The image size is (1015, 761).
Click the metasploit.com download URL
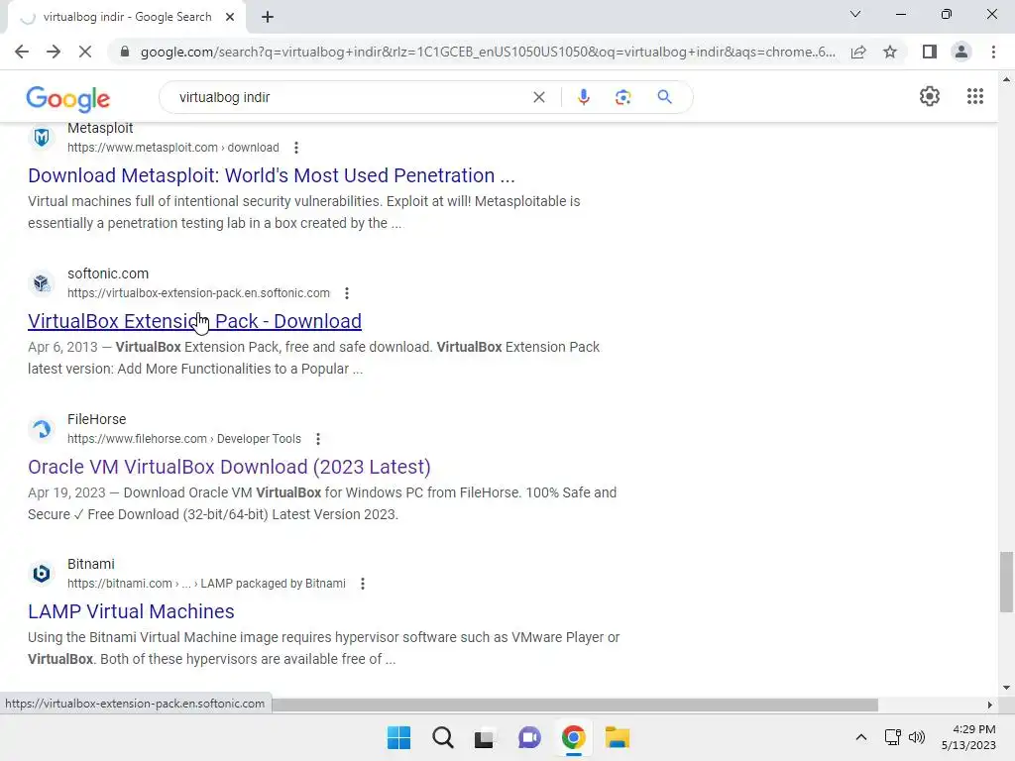(x=172, y=148)
